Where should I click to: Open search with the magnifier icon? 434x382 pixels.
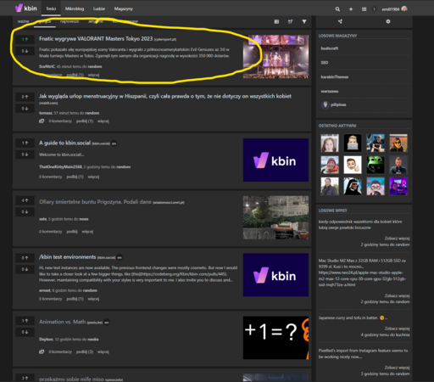[337, 9]
